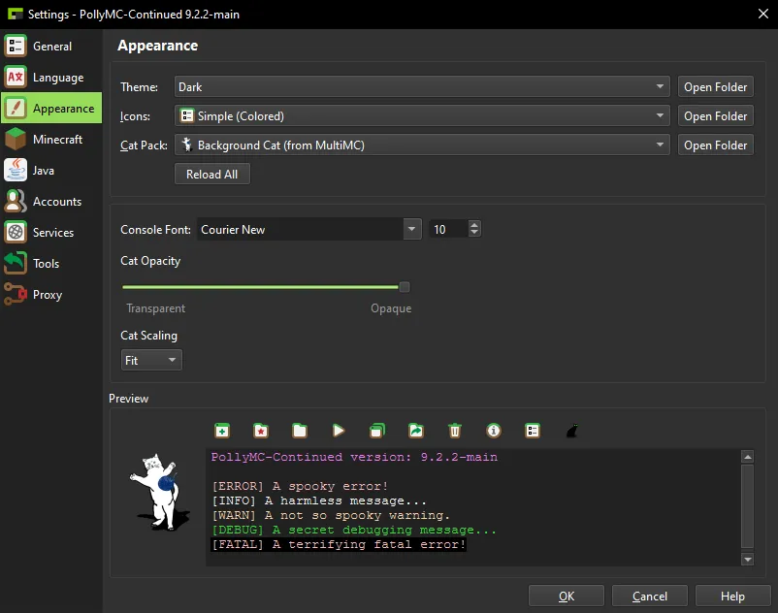Confirm settings with OK
Image resolution: width=778 pixels, height=613 pixels.
[x=567, y=596]
